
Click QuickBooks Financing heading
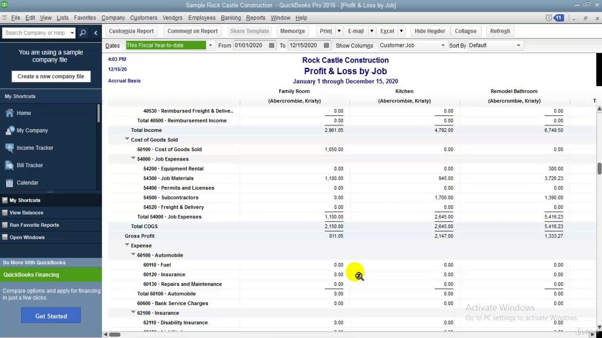tap(32, 275)
